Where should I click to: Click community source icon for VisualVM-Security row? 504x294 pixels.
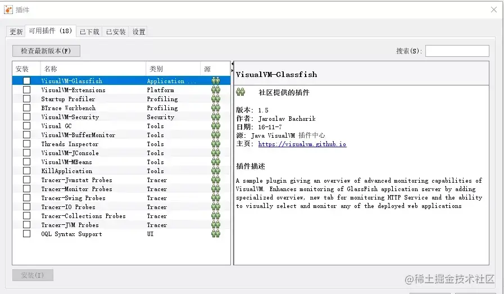(x=216, y=117)
